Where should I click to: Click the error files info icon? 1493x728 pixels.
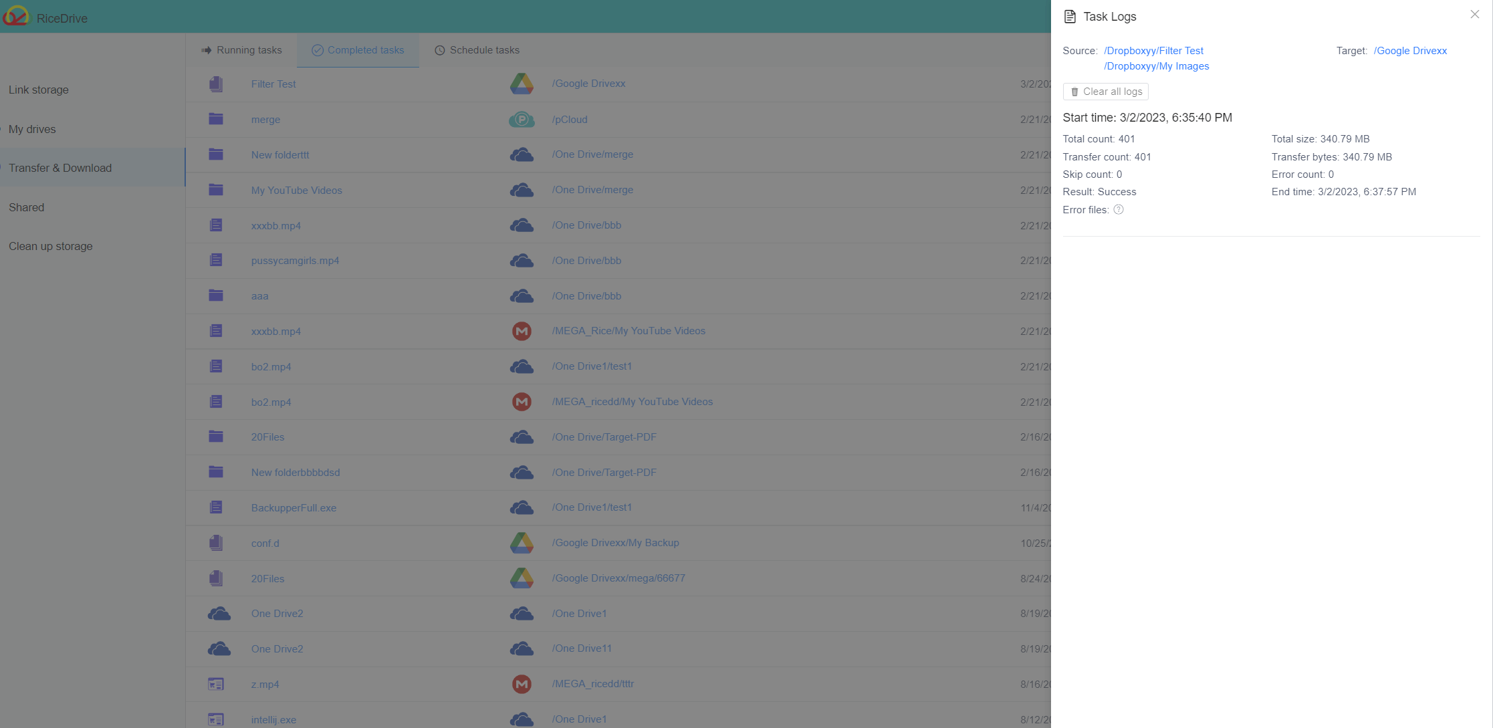tap(1119, 209)
